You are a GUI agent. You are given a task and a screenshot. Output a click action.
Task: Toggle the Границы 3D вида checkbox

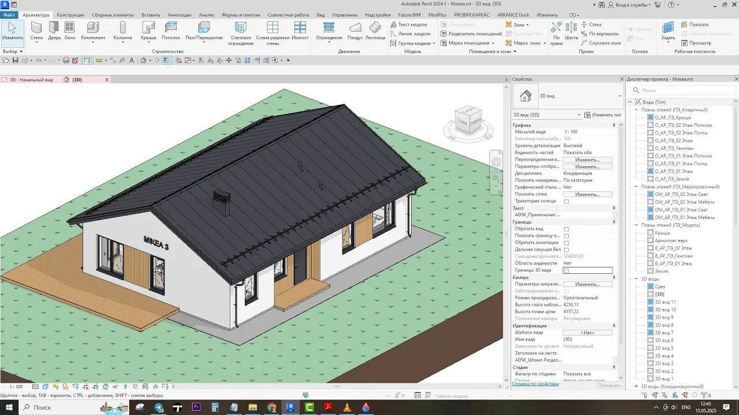point(566,271)
